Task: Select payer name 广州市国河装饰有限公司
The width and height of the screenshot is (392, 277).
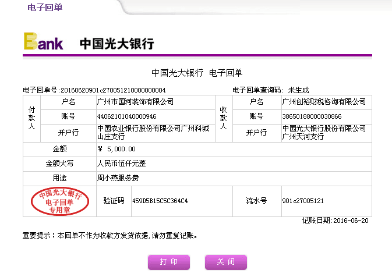Action: tap(135, 102)
